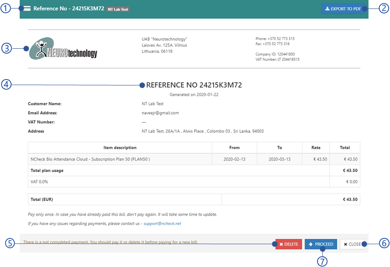Export the bill to PDF
The image size is (390, 267).
tap(343, 8)
